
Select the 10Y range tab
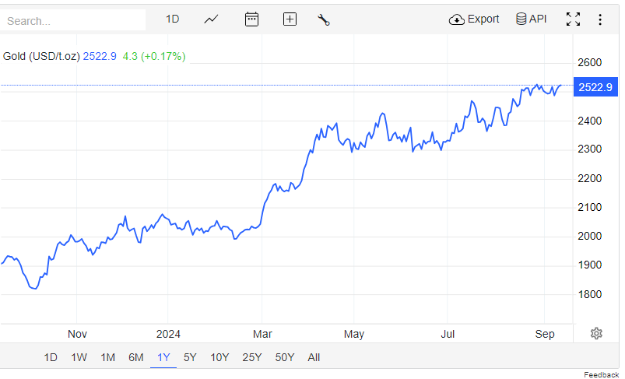point(219,357)
